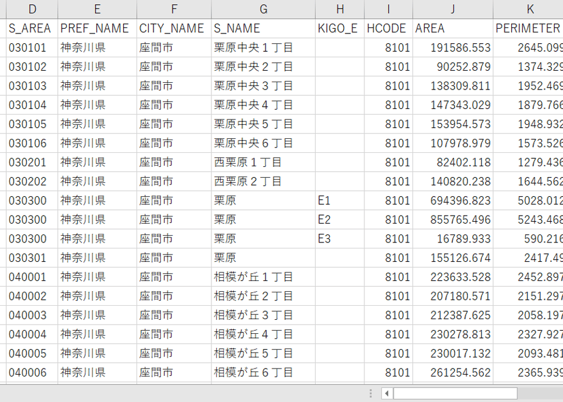Click the CITY_NAME header cell
563x402 pixels.
pos(174,29)
